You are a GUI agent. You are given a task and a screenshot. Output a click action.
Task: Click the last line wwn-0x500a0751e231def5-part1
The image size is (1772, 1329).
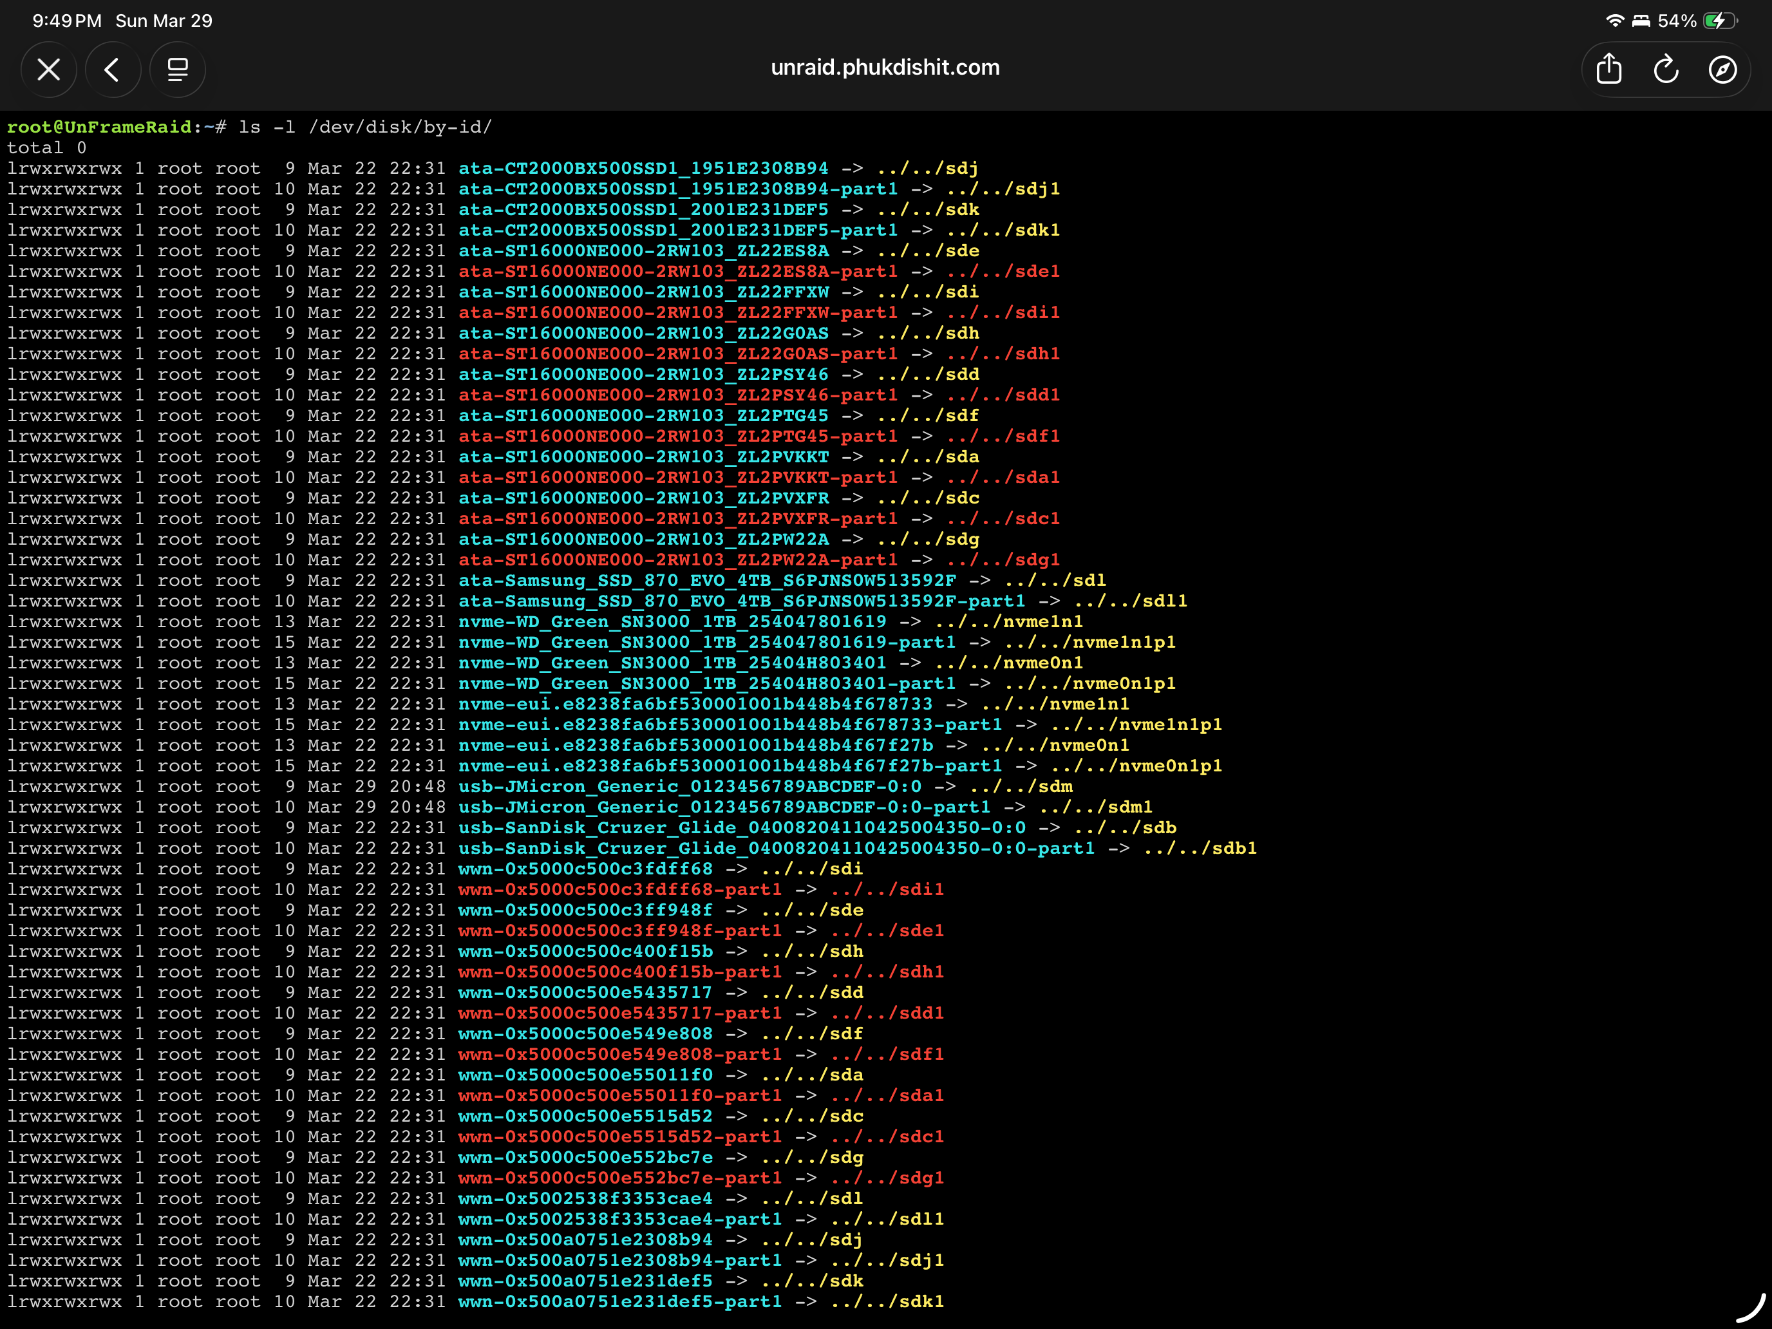(620, 1301)
